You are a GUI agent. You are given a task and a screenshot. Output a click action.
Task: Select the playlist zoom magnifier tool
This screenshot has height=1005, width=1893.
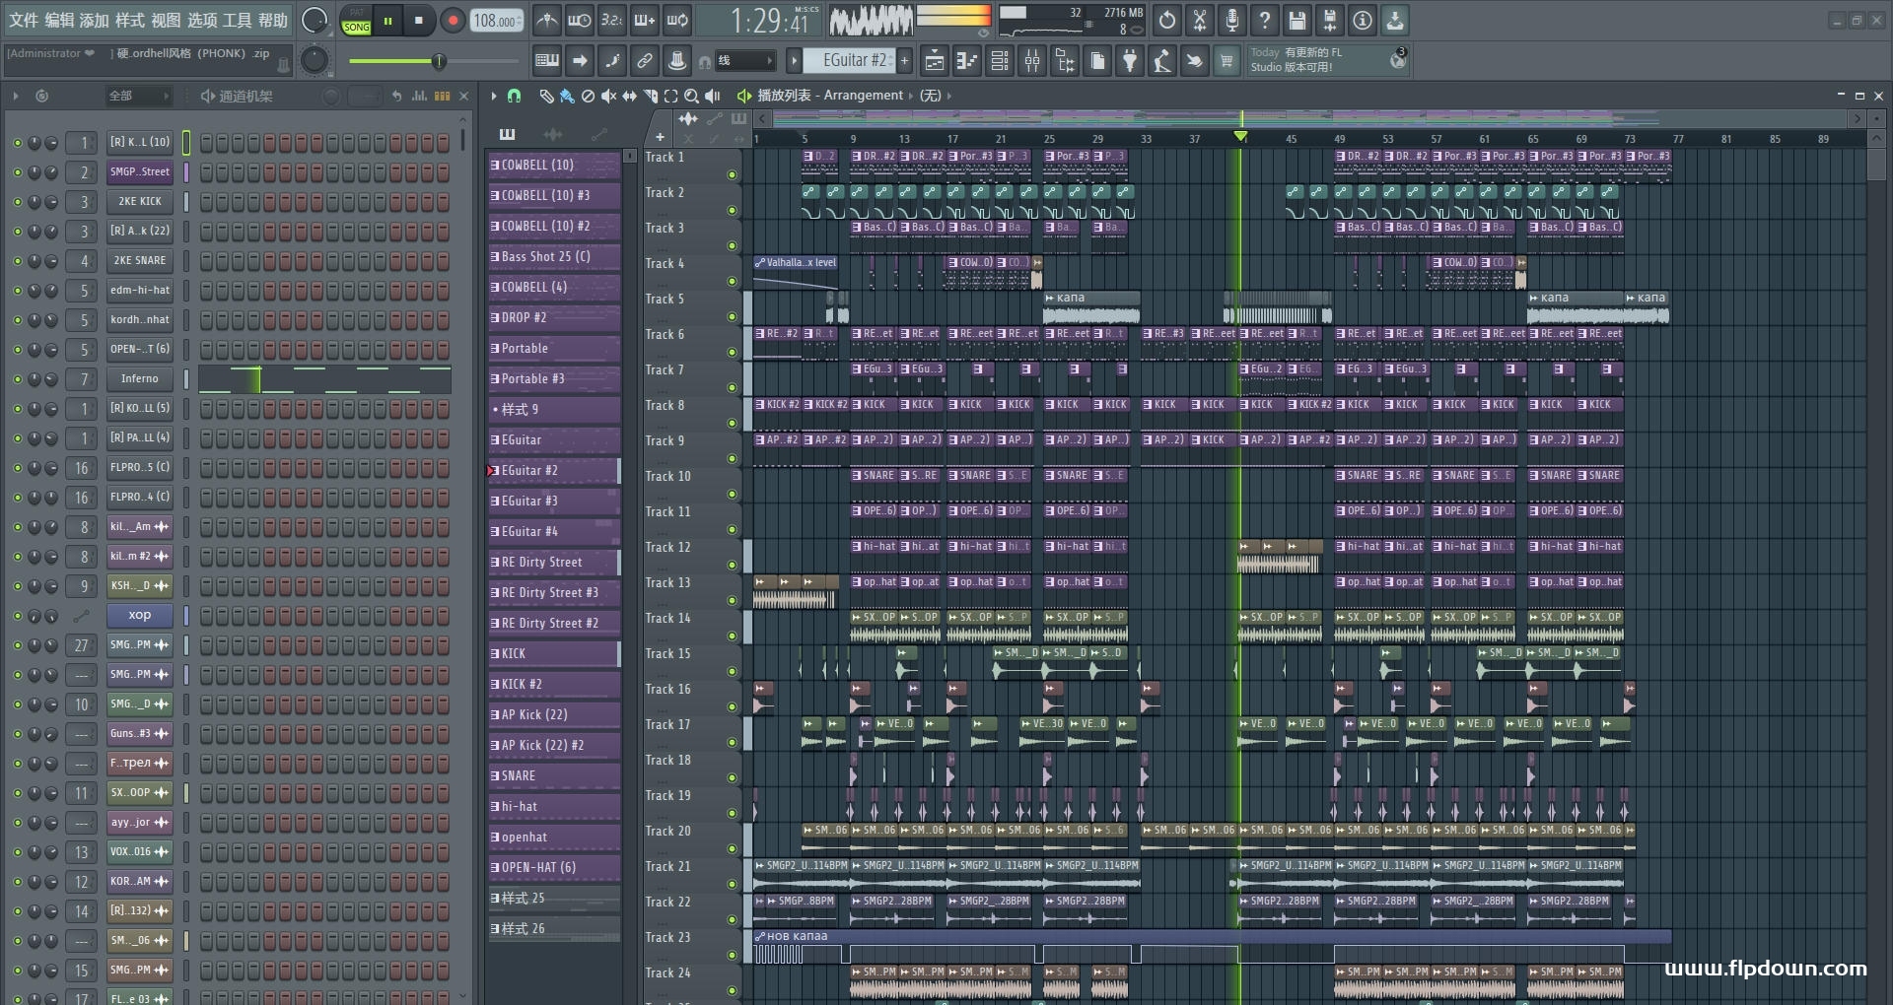click(691, 96)
